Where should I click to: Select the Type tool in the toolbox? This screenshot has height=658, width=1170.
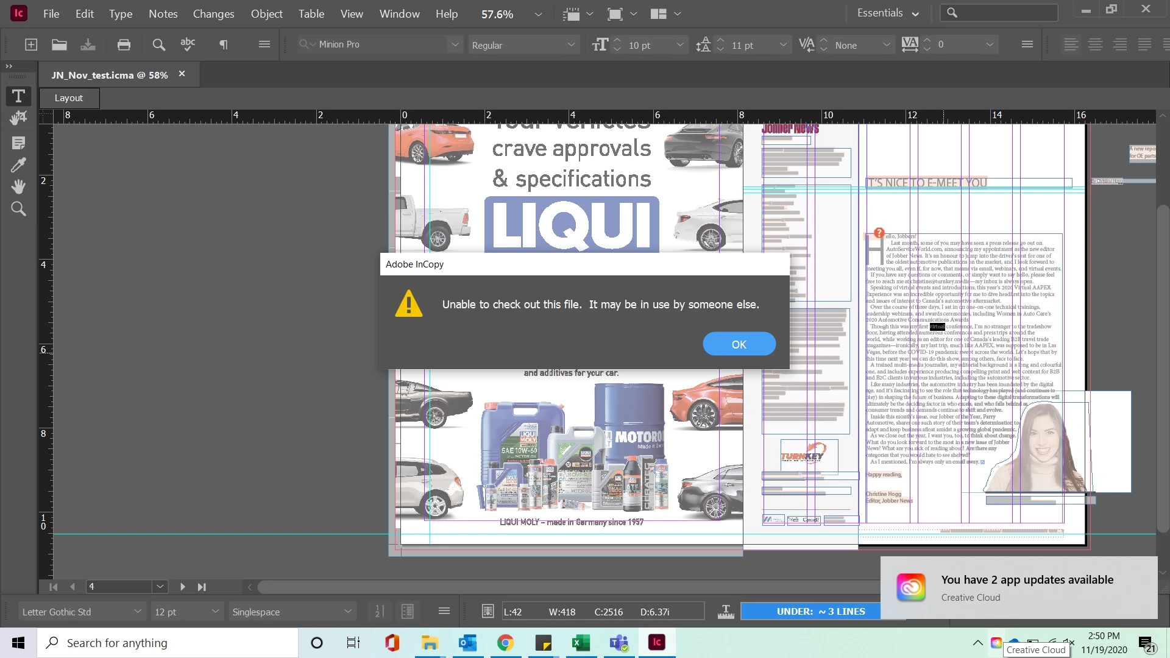click(18, 96)
